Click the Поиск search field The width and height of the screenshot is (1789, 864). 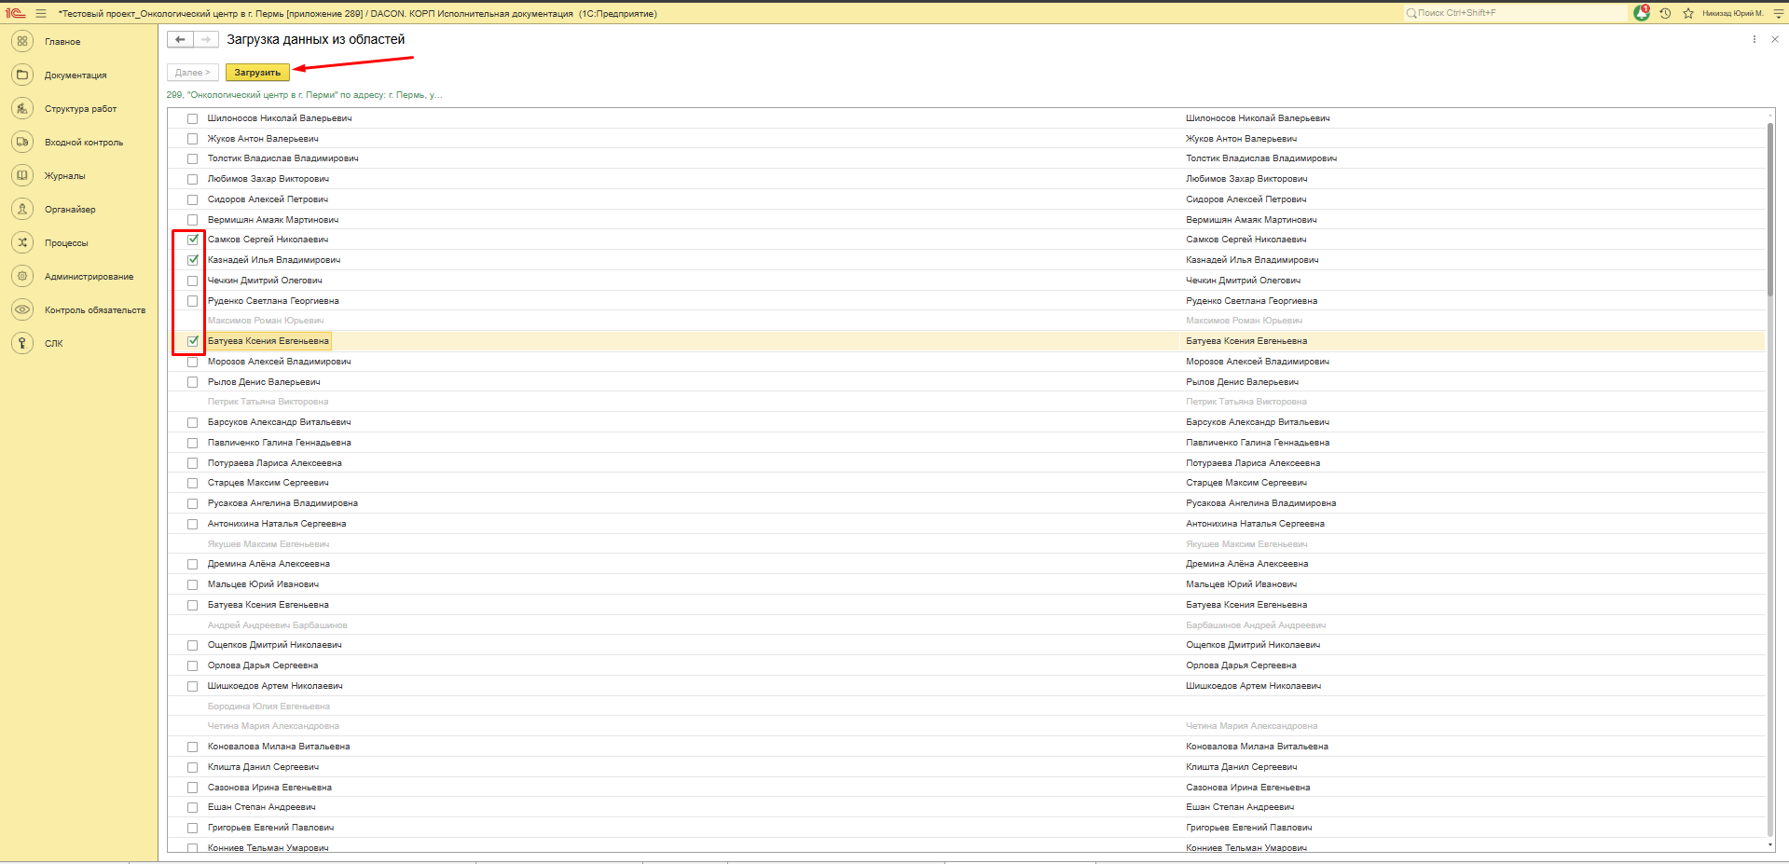coord(1515,13)
